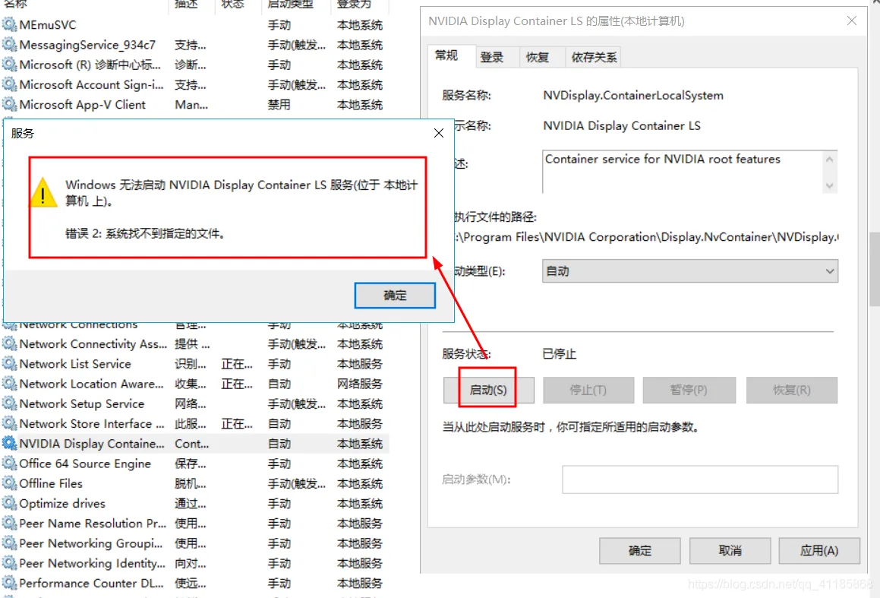Click the MessagingService_934c7 gear icon
This screenshot has width=880, height=598.
pyautogui.click(x=9, y=44)
